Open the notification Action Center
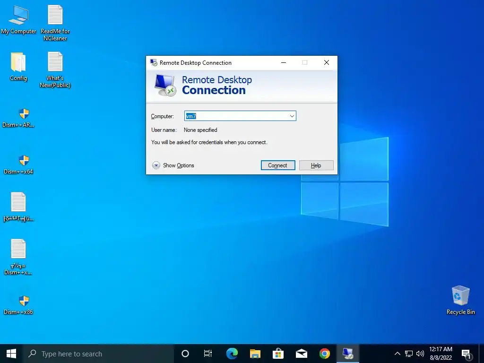Screen dimensions: 484x363 [467, 354]
